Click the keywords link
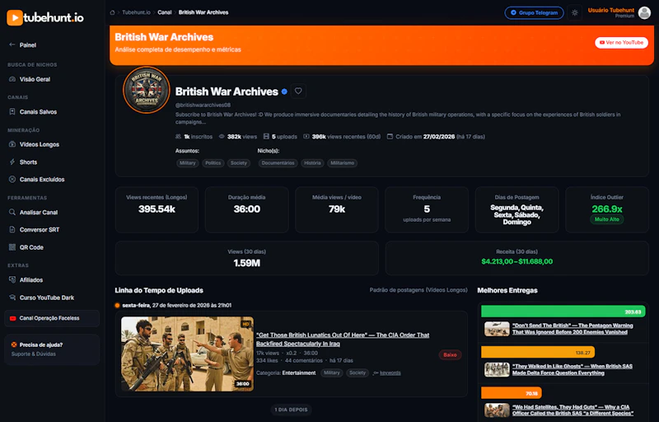The image size is (659, 422). (x=390, y=373)
